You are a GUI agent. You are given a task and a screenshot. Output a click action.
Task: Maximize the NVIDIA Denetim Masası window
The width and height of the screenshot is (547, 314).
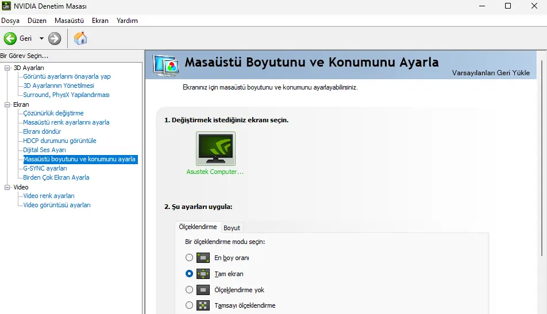508,6
